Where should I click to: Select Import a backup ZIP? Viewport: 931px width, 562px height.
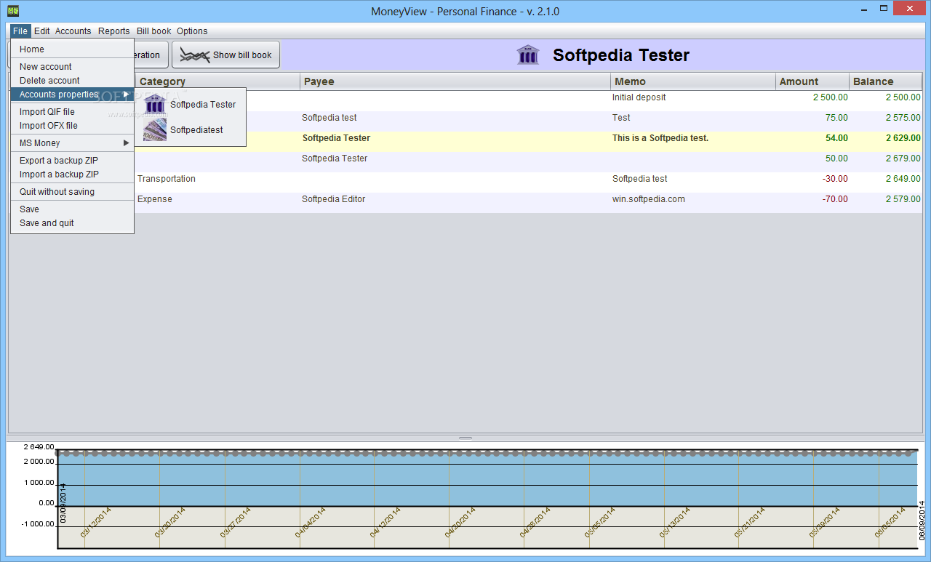tap(72, 174)
